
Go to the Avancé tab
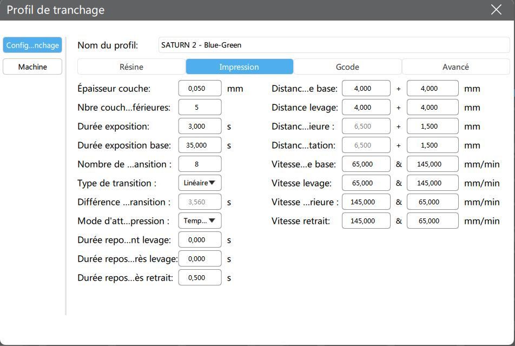click(456, 66)
